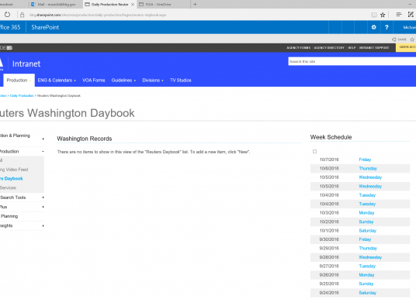Open Sunday link for 10/2/2016
This screenshot has height=299, width=416.
[x=366, y=222]
